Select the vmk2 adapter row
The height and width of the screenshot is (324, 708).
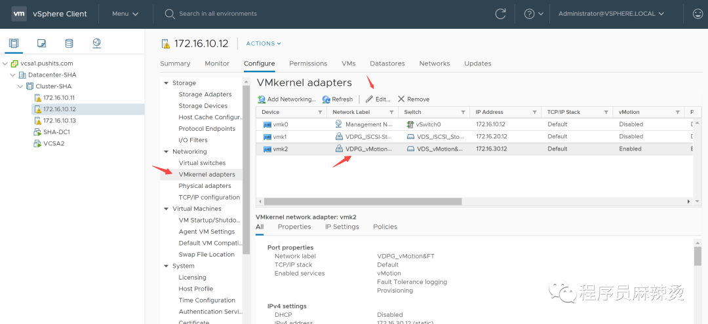474,149
